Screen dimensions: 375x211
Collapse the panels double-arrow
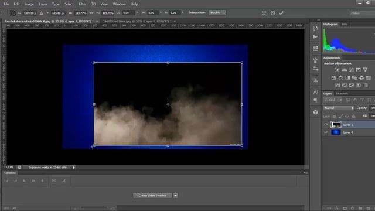coord(318,20)
